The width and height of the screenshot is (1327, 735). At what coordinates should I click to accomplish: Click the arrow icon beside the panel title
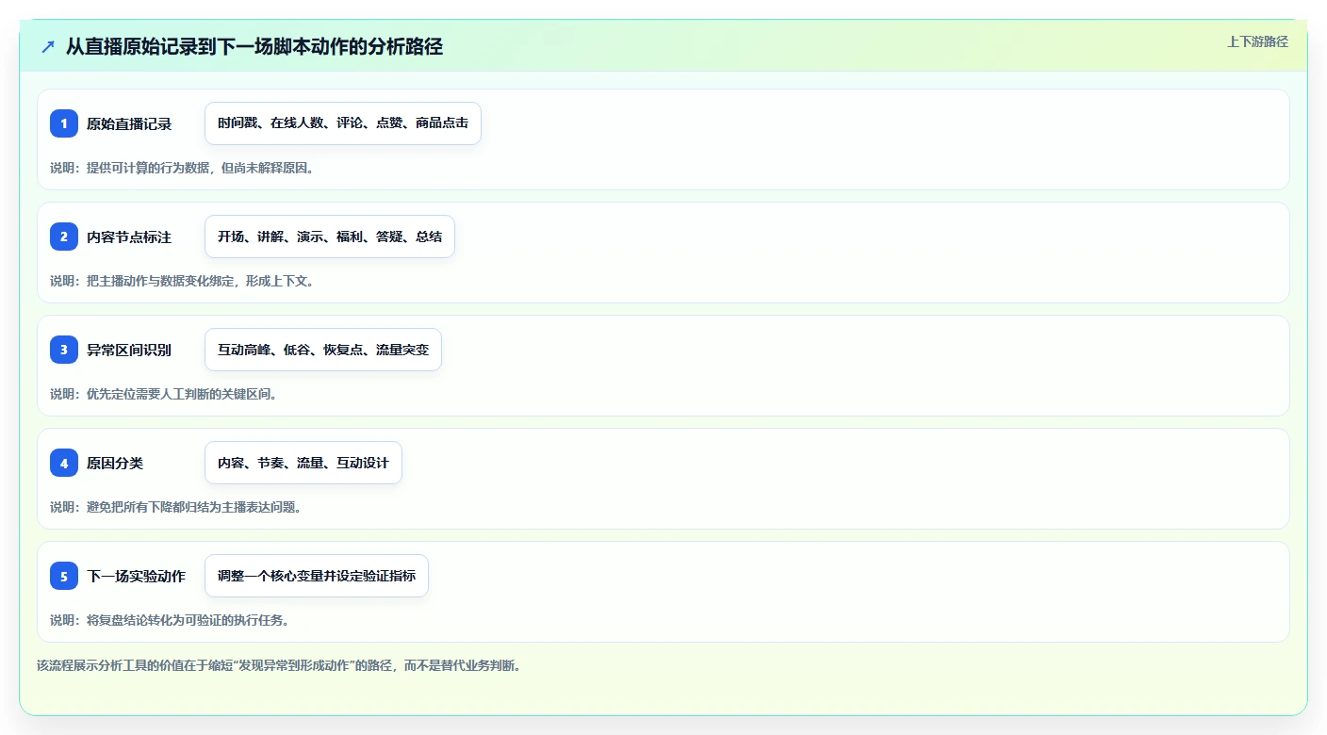pyautogui.click(x=48, y=46)
